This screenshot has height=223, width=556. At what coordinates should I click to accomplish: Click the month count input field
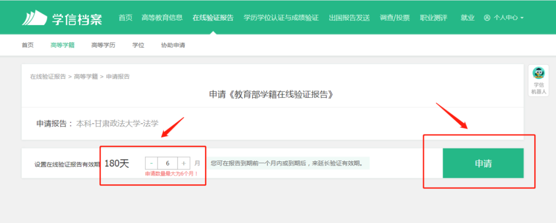point(167,163)
